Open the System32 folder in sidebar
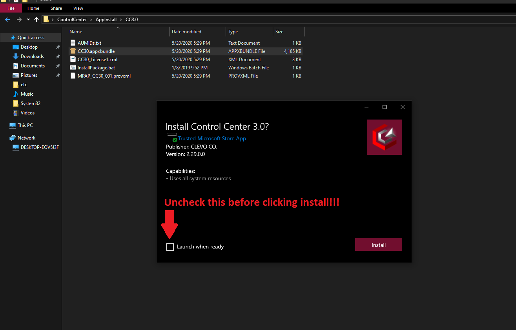This screenshot has width=516, height=330. coord(31,103)
